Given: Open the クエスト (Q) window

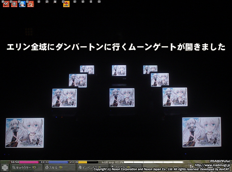Looking at the screenshot, I should click(x=127, y=168).
